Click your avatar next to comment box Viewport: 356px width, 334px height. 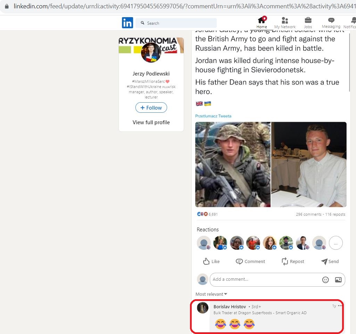pos(202,279)
